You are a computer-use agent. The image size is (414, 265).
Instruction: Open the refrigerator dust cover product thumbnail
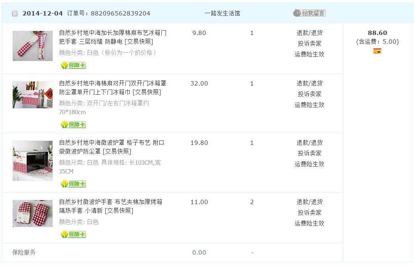(x=33, y=95)
